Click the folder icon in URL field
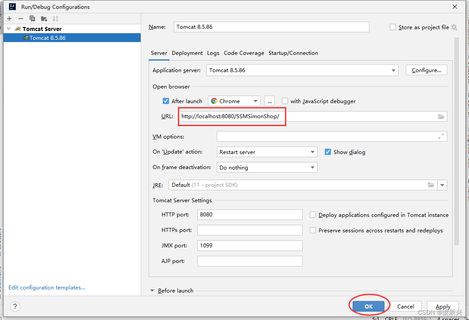This screenshot has width=469, height=320. pos(441,116)
